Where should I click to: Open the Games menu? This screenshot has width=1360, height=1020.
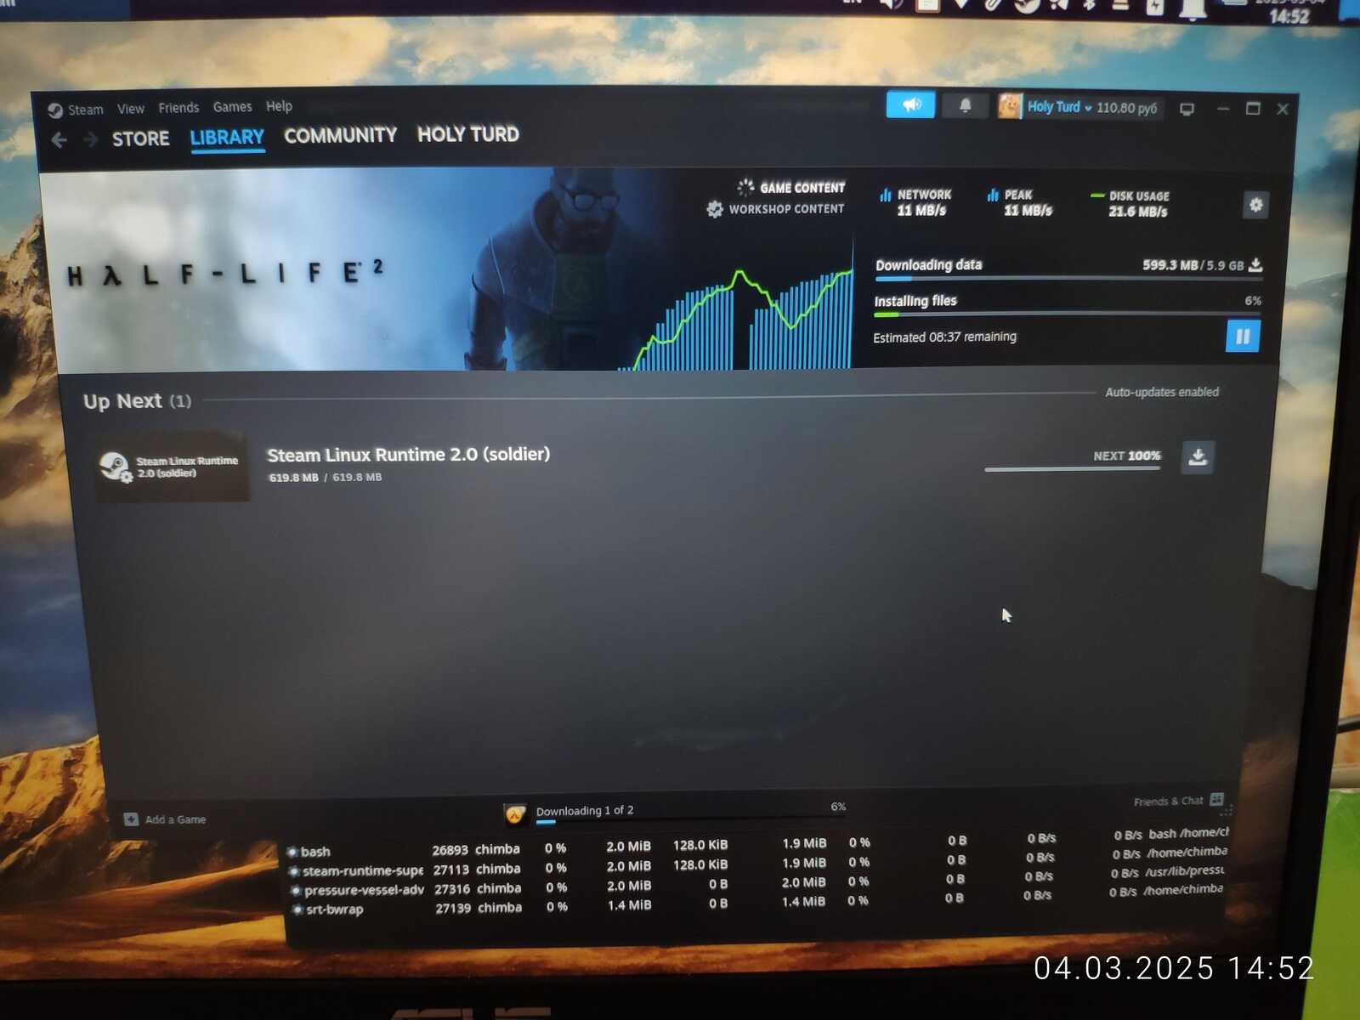(x=232, y=107)
